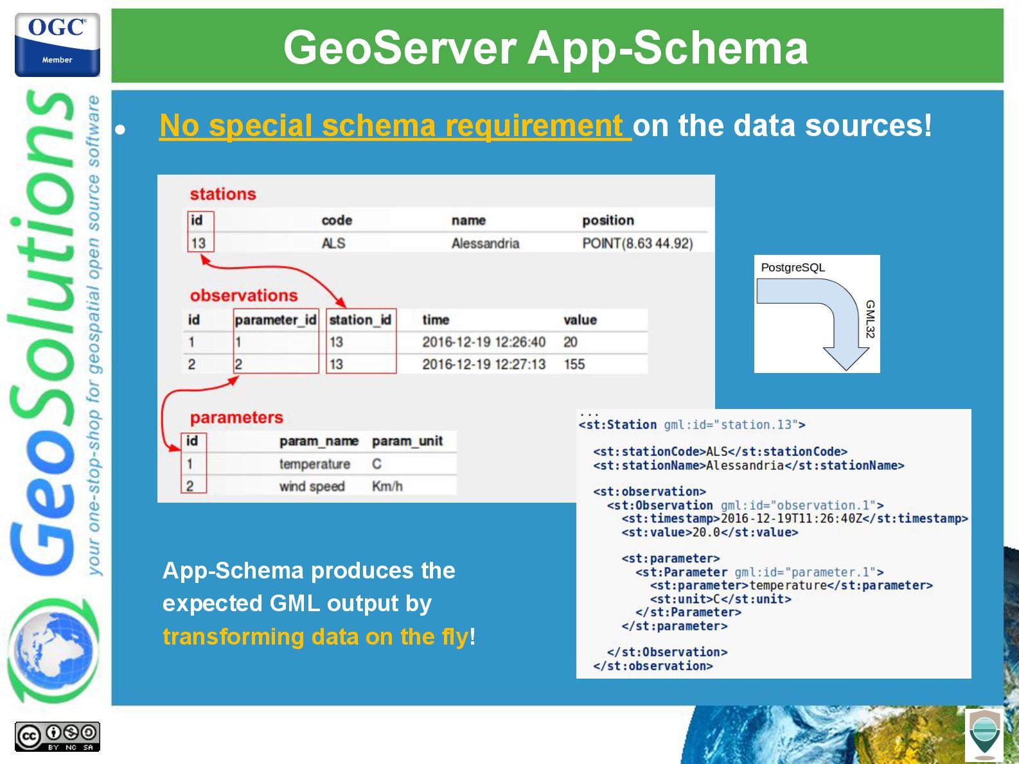The image size is (1019, 764).
Task: Click the 'wind speed' parameter name cell
Action: click(312, 486)
